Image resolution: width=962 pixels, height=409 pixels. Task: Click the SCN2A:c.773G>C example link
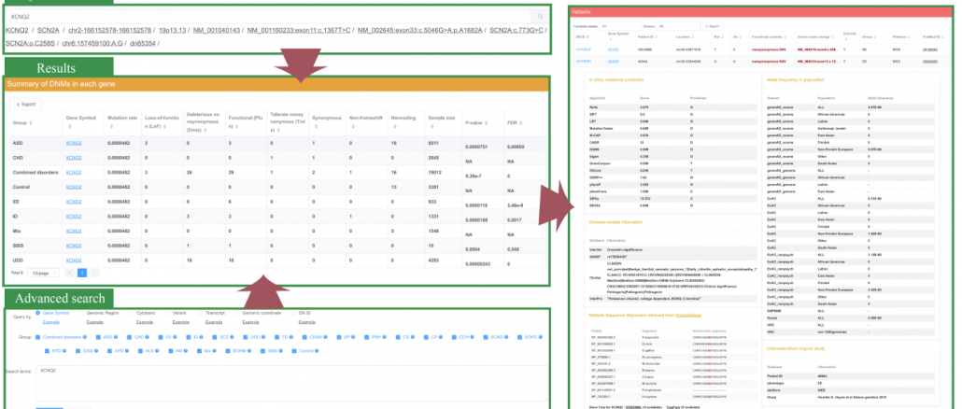(516, 30)
